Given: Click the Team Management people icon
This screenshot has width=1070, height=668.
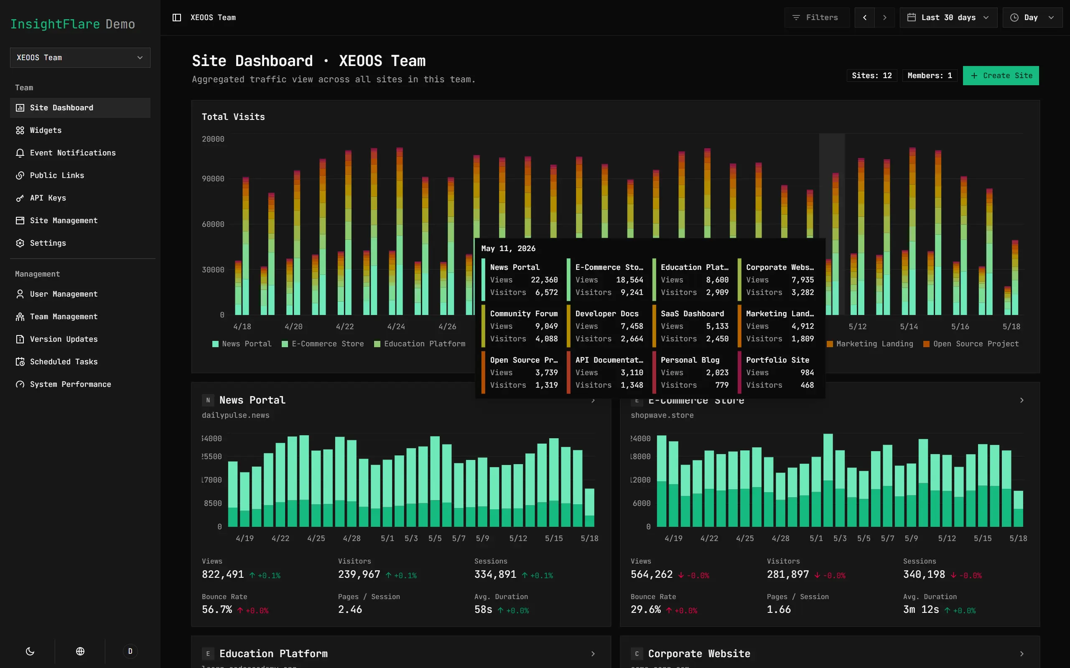Looking at the screenshot, I should pos(20,317).
